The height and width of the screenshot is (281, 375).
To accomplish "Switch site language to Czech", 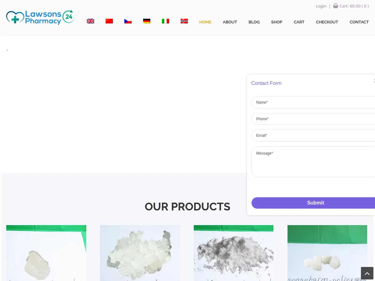I will 128,21.
